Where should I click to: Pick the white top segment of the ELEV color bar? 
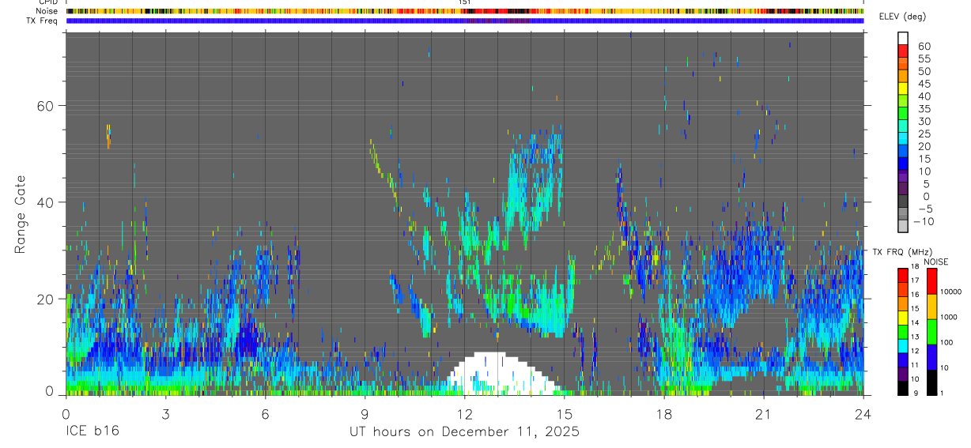pos(903,38)
